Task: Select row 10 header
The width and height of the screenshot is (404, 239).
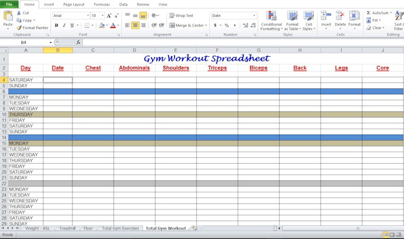Action: click(x=4, y=114)
